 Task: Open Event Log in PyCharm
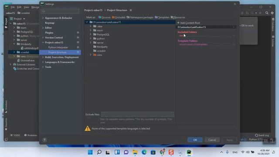[x=262, y=135]
